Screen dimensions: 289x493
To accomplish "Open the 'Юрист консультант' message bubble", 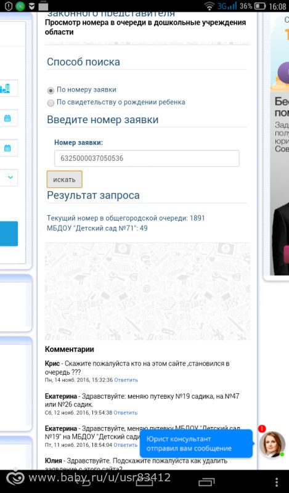I will [196, 444].
